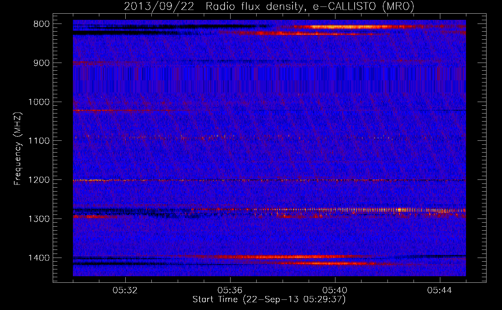Screen dimensions: 502x310
Task: Click the 1400 frequency tick label
Action: tap(39, 258)
